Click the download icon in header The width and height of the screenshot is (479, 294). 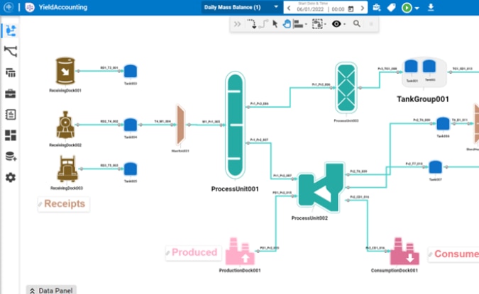coord(431,8)
